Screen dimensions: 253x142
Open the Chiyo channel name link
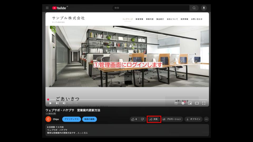tap(56, 119)
